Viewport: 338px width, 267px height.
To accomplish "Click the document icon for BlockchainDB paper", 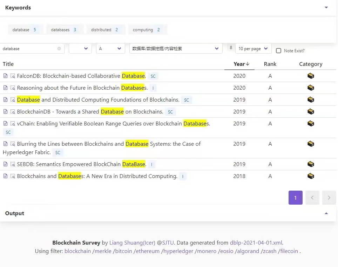I will pos(5,112).
